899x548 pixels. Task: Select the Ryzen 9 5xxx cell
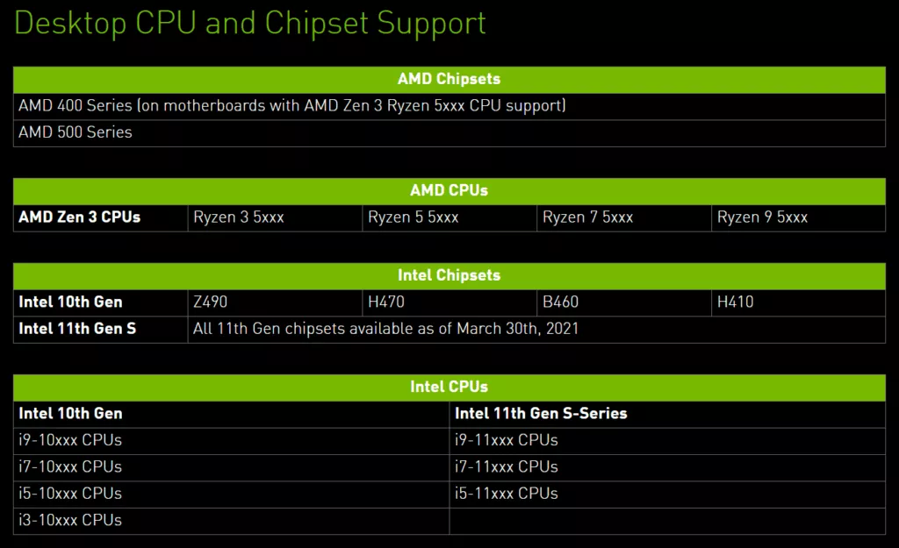click(x=799, y=218)
